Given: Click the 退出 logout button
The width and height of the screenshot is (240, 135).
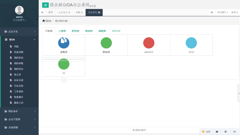Looking at the screenshot, I should (235, 13).
